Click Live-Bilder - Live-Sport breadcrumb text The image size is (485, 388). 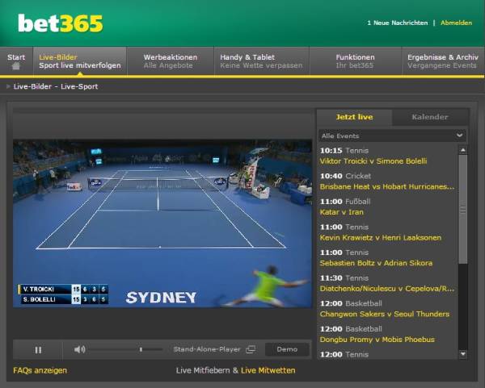click(x=56, y=87)
